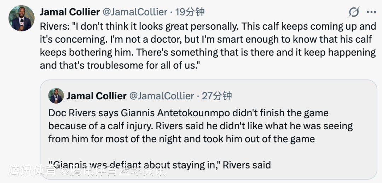Click Jamal Collier's main profile avatar
The image size is (382, 183).
(x=22, y=18)
